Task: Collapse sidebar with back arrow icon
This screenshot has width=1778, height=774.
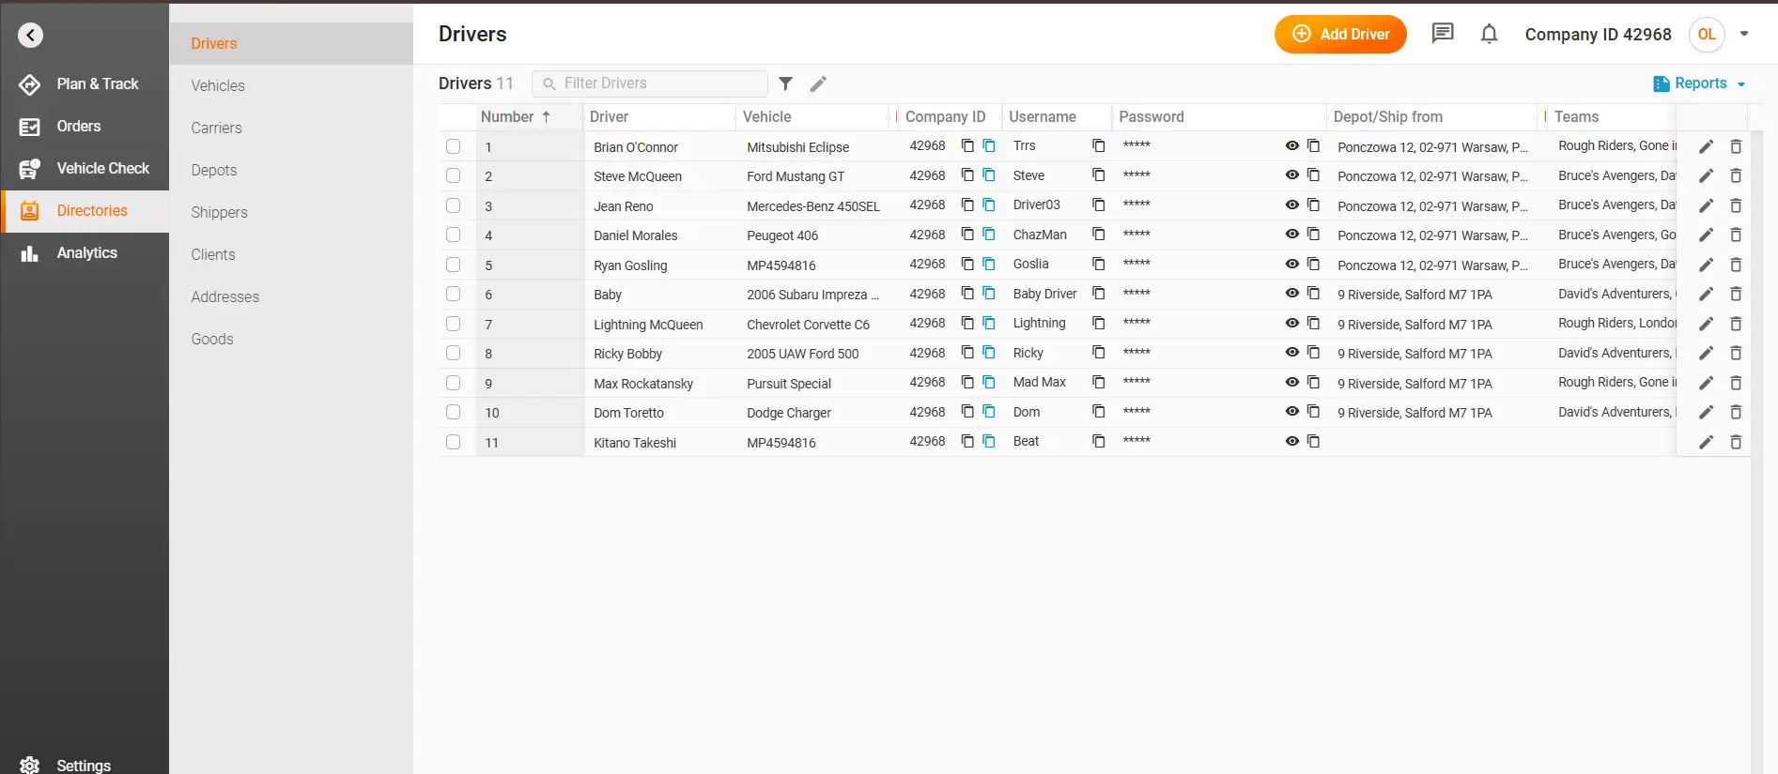Action: [x=30, y=36]
